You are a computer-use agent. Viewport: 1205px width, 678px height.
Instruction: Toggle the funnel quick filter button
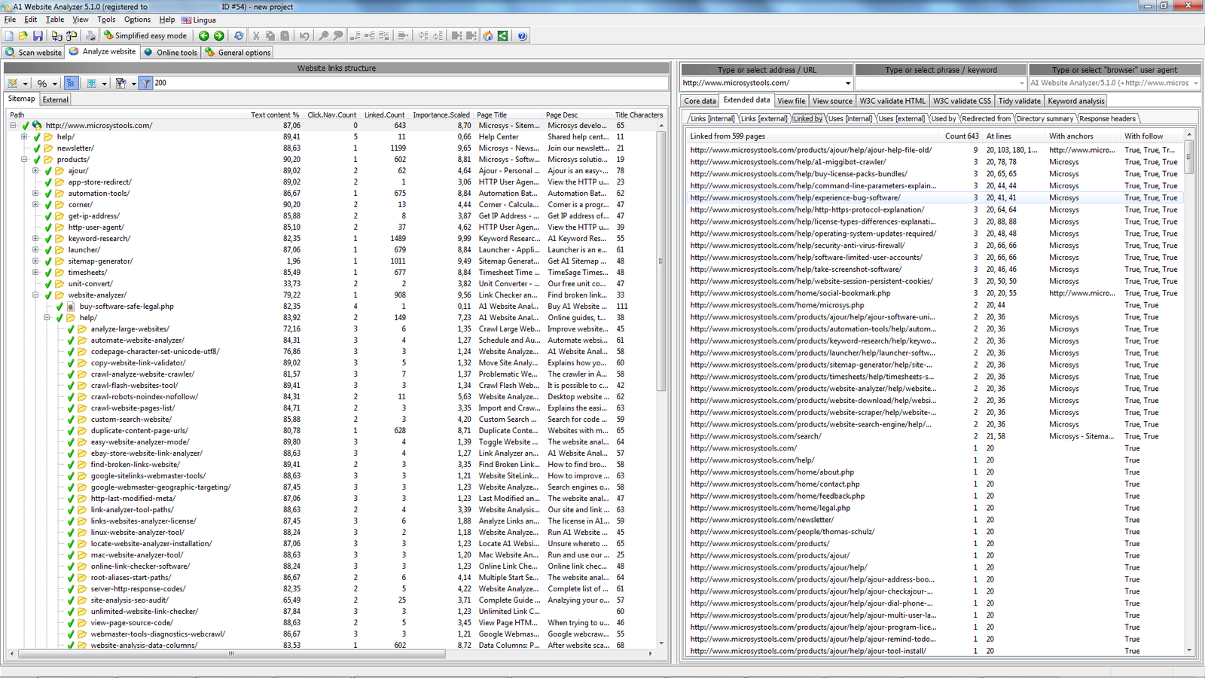coord(146,83)
